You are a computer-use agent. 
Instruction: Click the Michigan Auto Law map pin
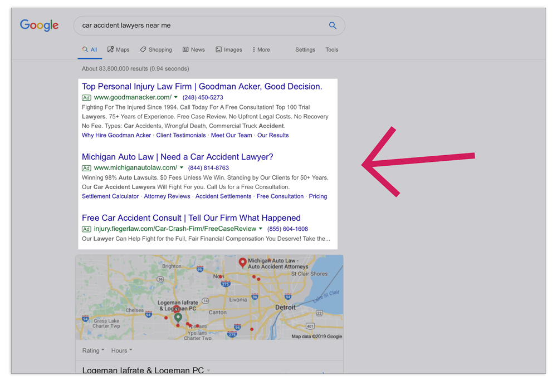point(242,263)
